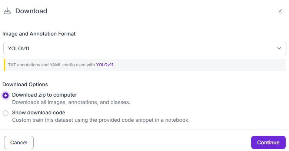Click the "Image and Annotation Format" heading
Image resolution: width=289 pixels, height=151 pixels.
click(x=39, y=34)
